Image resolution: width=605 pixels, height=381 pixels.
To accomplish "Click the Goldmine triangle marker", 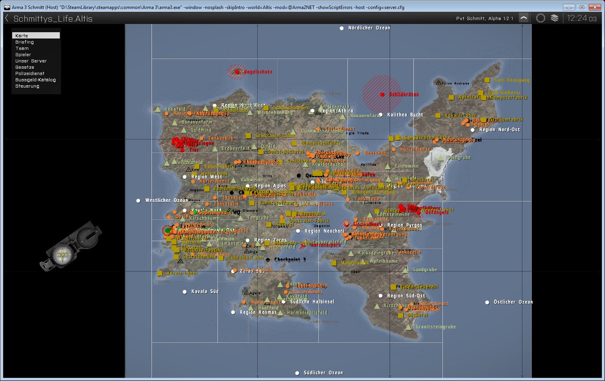I will tap(183, 130).
